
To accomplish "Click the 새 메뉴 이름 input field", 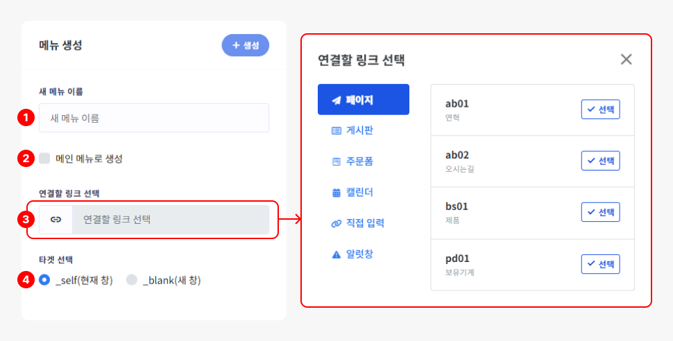I will [x=154, y=118].
